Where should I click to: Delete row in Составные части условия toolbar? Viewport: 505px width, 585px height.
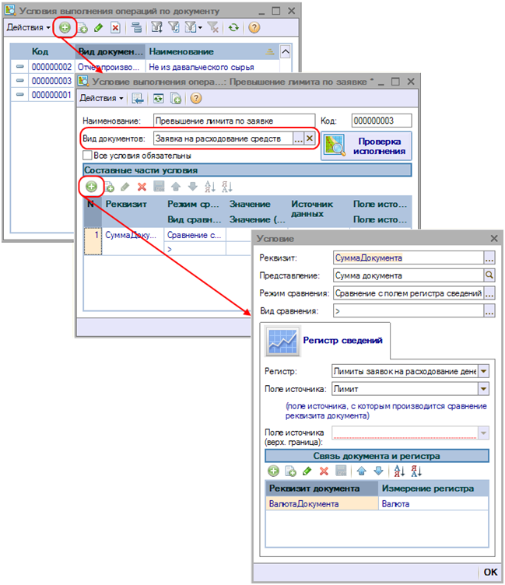click(142, 187)
